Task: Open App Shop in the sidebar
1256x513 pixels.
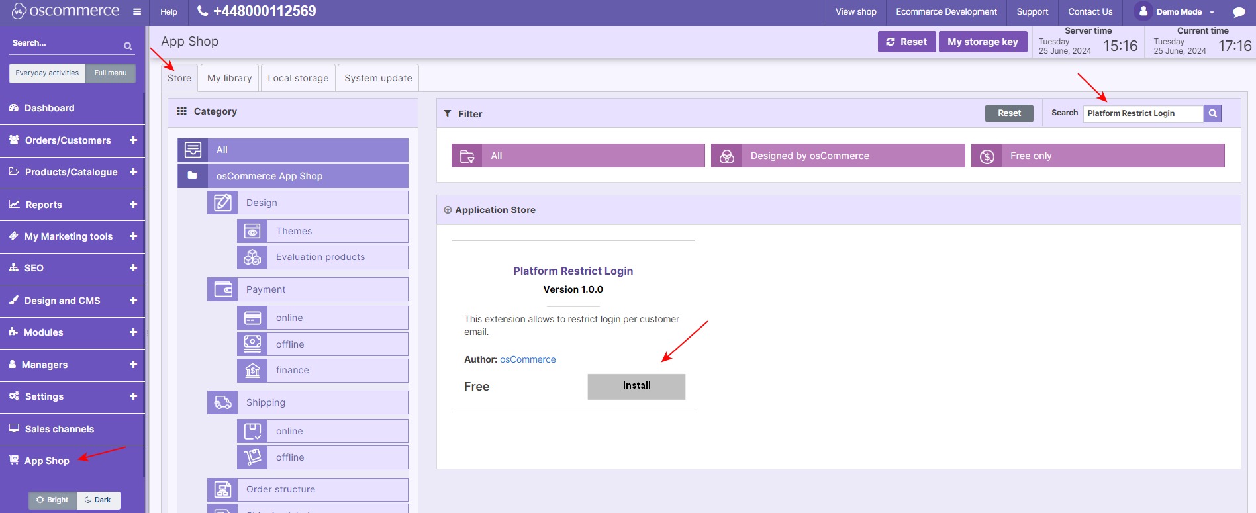Action: [x=72, y=461]
